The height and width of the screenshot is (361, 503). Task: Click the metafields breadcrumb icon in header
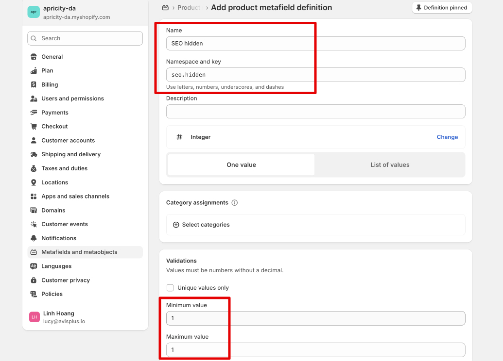click(x=166, y=8)
